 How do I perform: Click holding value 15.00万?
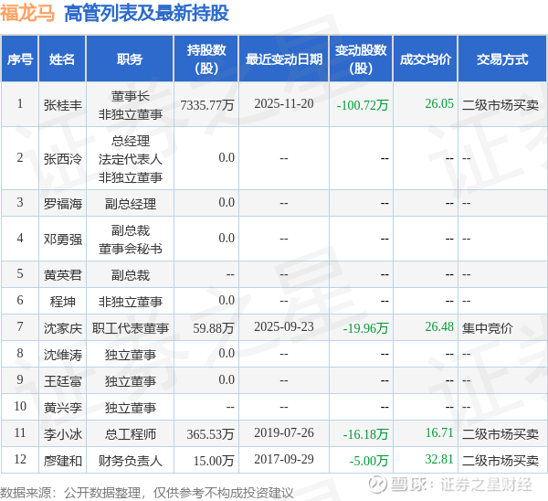pyautogui.click(x=214, y=461)
